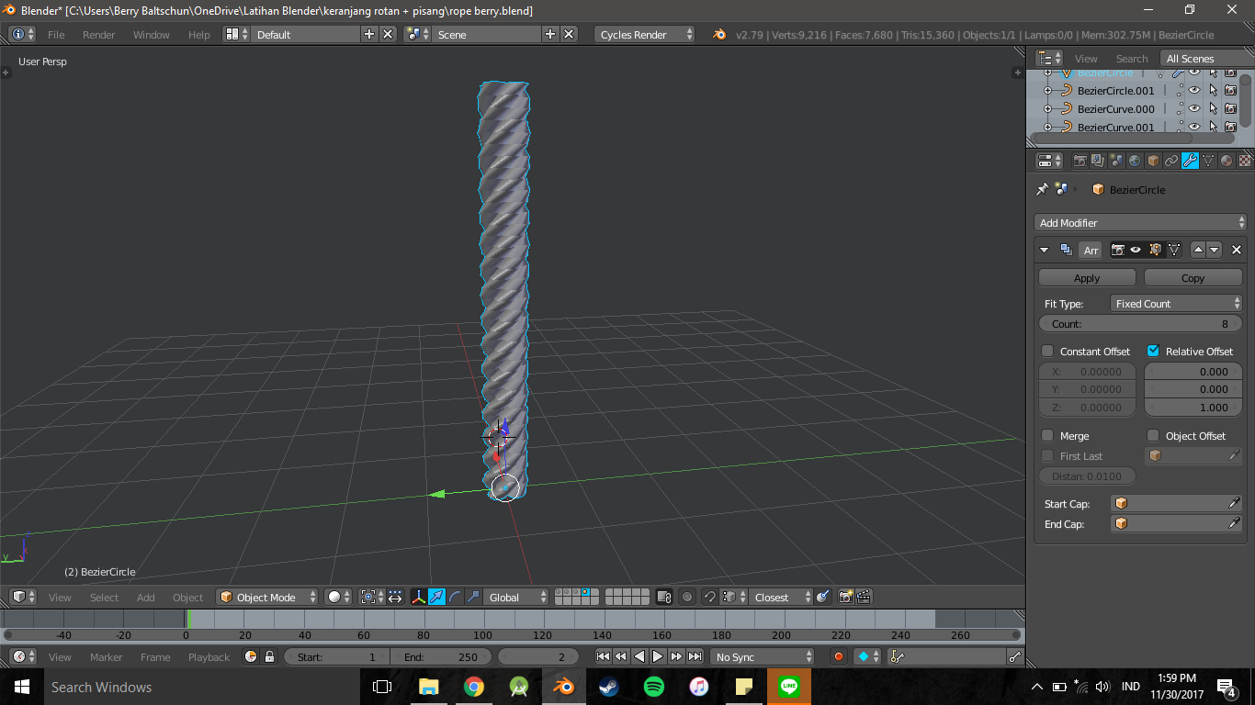The height and width of the screenshot is (705, 1255).
Task: Open the Window menu
Action: (152, 34)
